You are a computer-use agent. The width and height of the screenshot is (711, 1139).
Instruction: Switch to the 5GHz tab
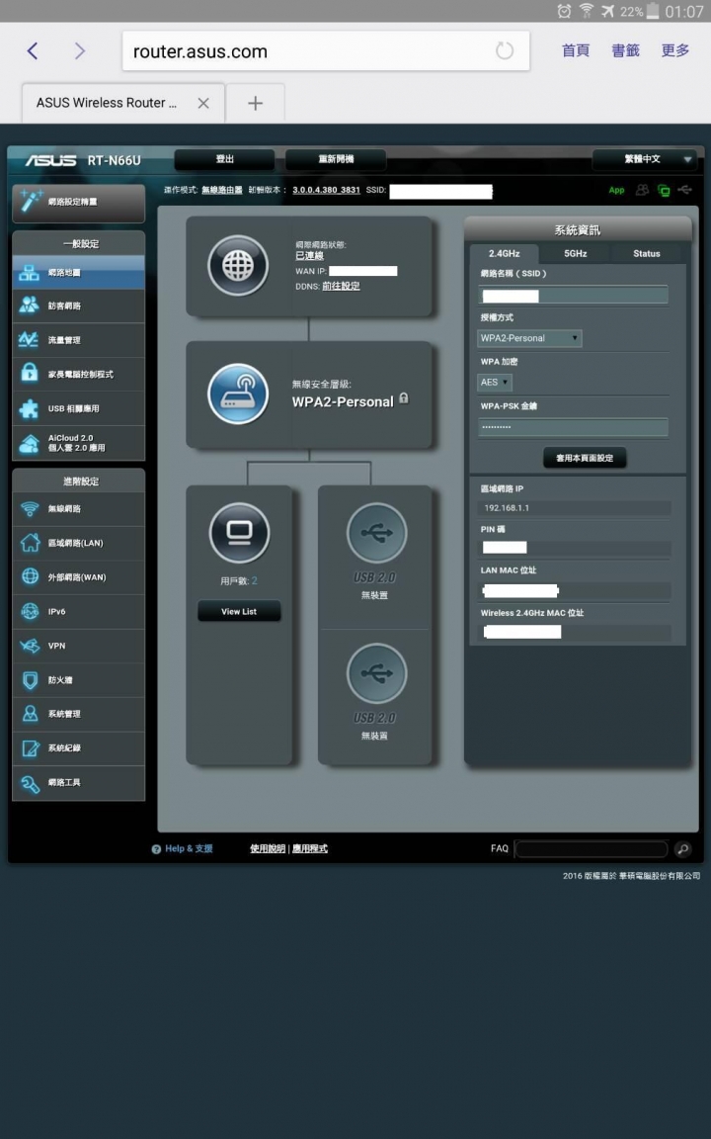[576, 253]
